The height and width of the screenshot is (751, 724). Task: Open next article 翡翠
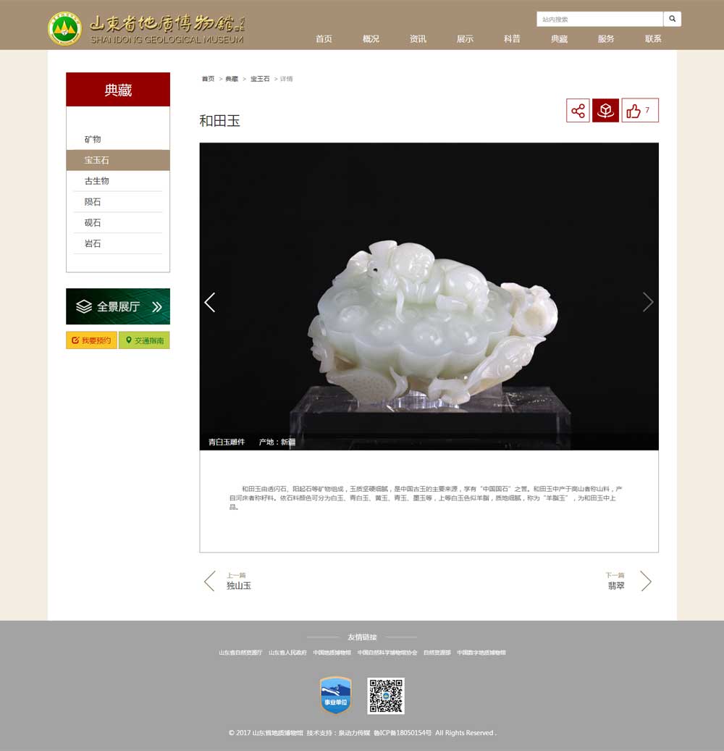pos(616,585)
